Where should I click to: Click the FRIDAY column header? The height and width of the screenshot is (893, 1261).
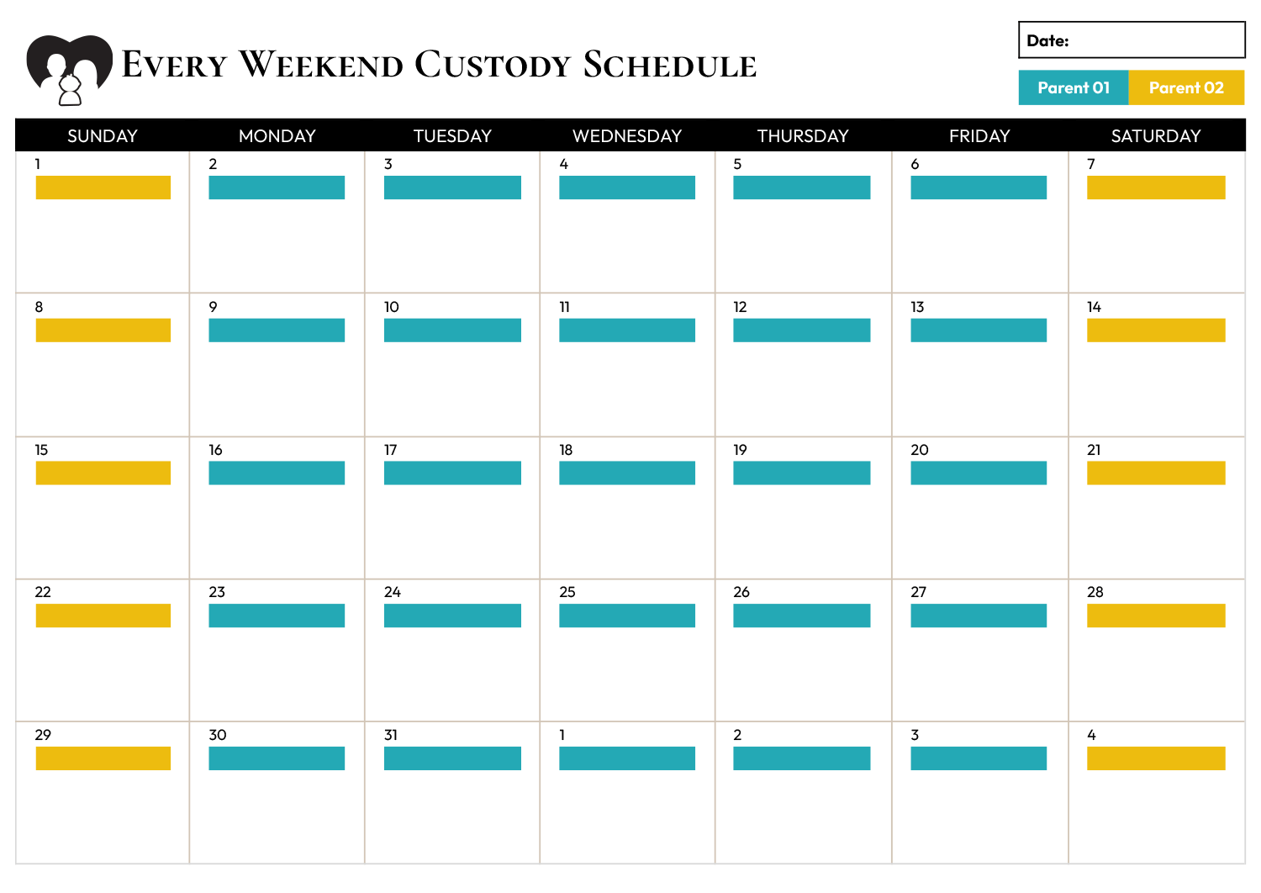979,136
